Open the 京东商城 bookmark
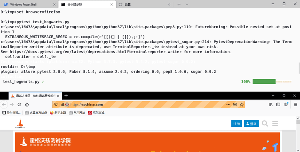The image size is (300, 152). [x=96, y=113]
